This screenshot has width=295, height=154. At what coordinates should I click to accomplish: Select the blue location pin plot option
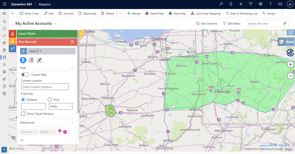pos(23,60)
